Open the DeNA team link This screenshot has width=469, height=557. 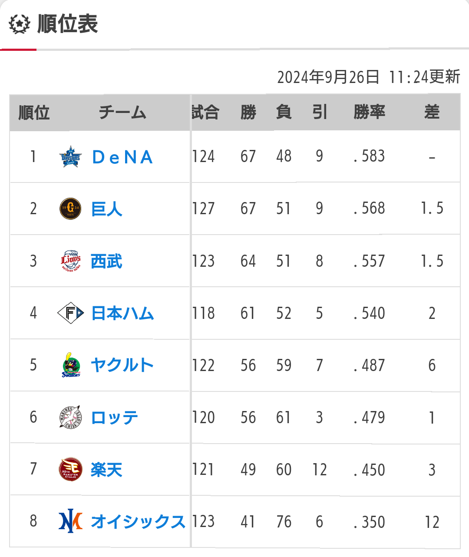coord(122,157)
